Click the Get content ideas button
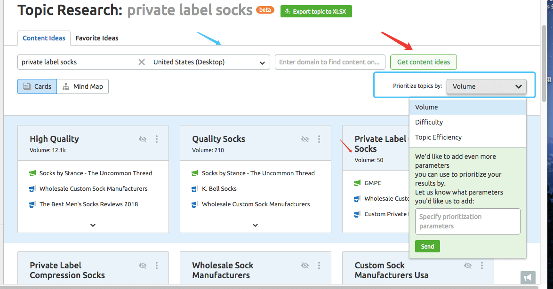The width and height of the screenshot is (553, 289). point(424,62)
